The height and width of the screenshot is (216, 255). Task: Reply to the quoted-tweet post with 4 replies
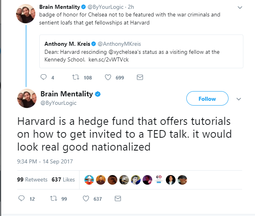pos(43,77)
